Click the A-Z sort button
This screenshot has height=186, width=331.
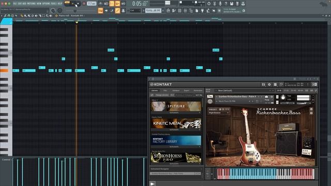point(172,95)
